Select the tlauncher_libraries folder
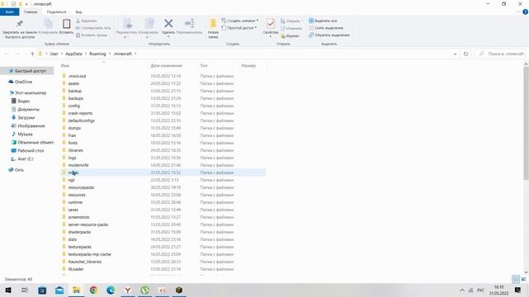The image size is (529, 297). [84, 262]
